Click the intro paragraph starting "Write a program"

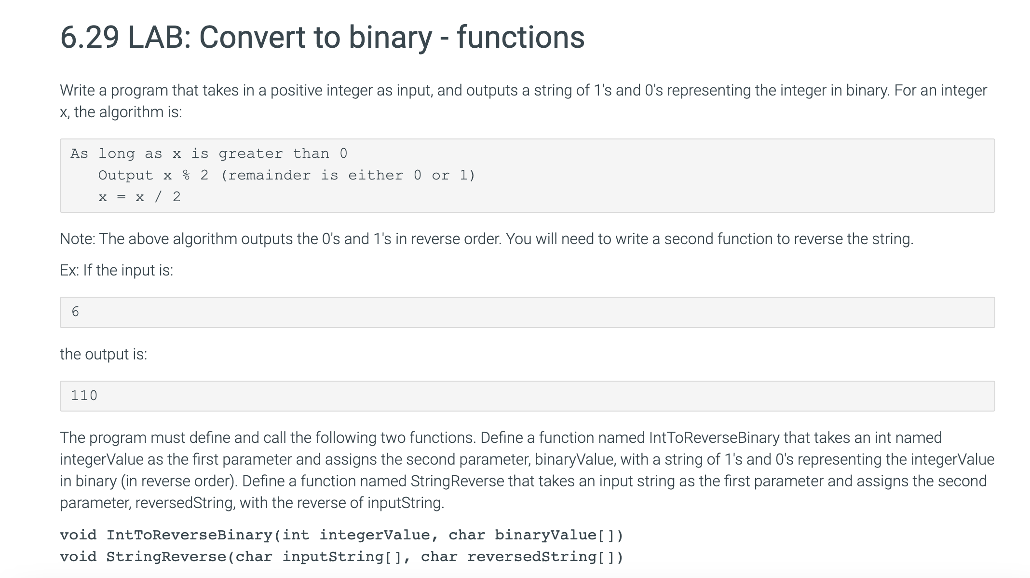523,90
